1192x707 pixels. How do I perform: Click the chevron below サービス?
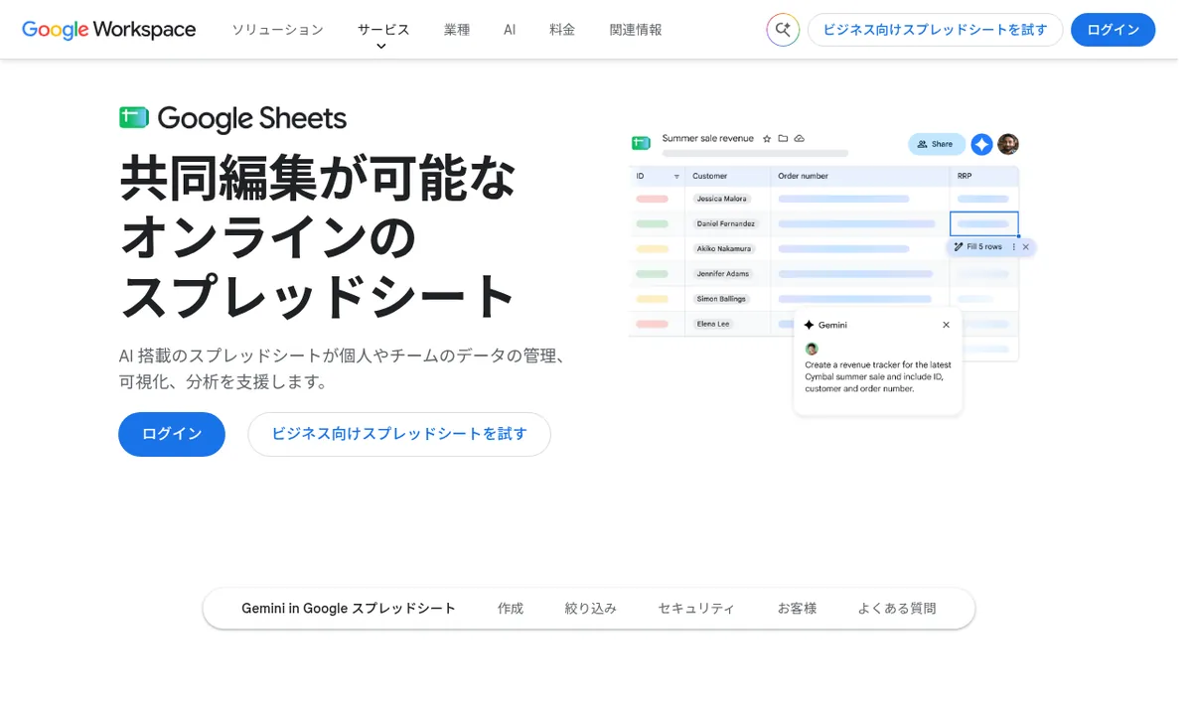coord(380,47)
